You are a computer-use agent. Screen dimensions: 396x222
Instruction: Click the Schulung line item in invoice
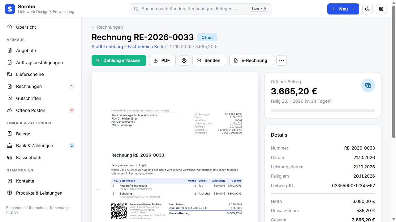(177, 195)
